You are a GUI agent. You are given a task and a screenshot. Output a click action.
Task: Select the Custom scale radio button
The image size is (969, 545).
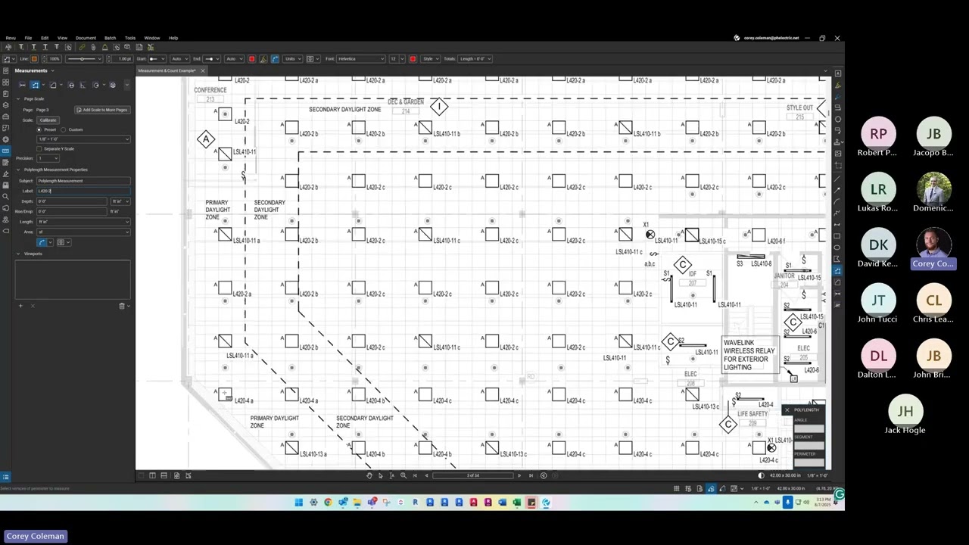click(x=64, y=129)
